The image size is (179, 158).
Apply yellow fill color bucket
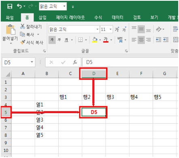[95, 40]
